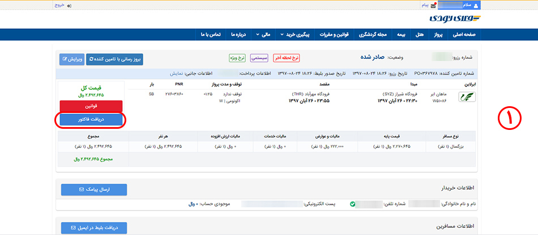Click the دریافت فاکتور invoice button
The image size is (538, 235).
pyautogui.click(x=91, y=120)
